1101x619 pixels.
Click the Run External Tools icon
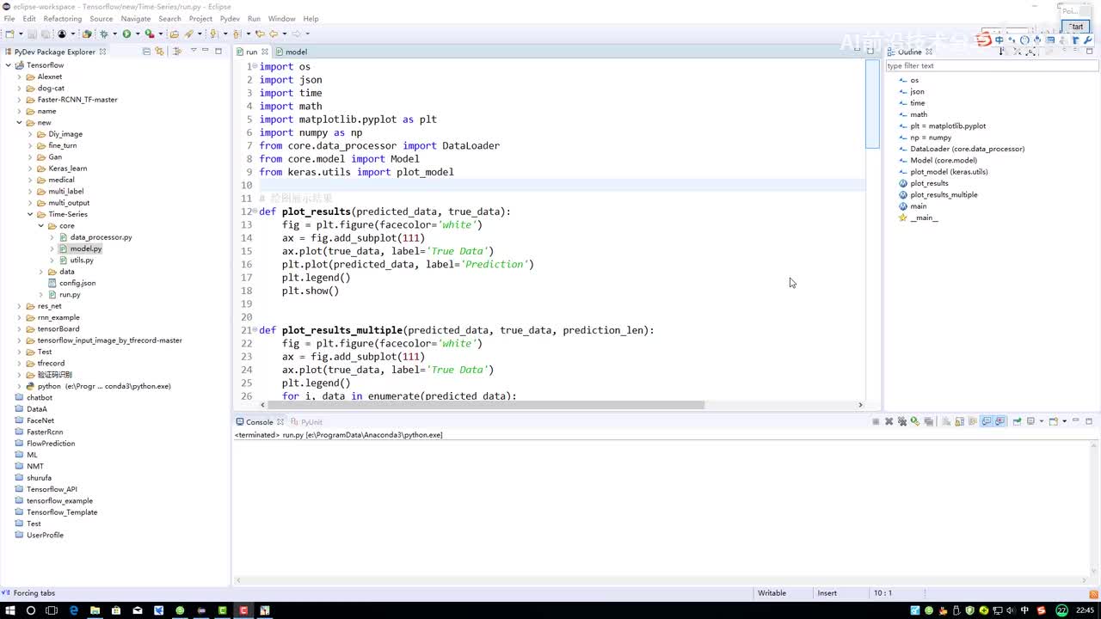point(149,34)
